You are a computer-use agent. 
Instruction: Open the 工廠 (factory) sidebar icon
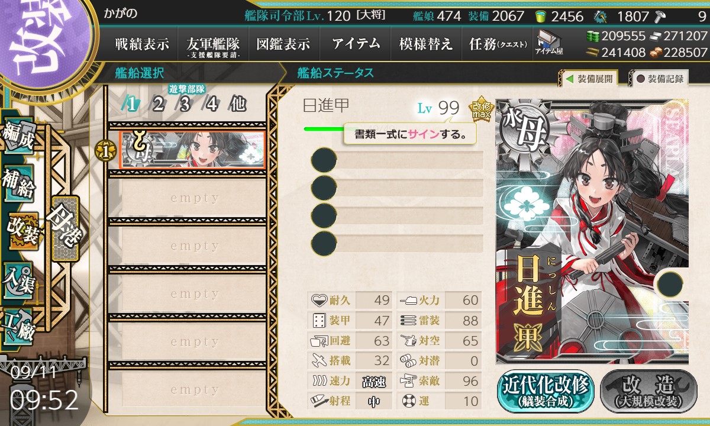(x=18, y=326)
